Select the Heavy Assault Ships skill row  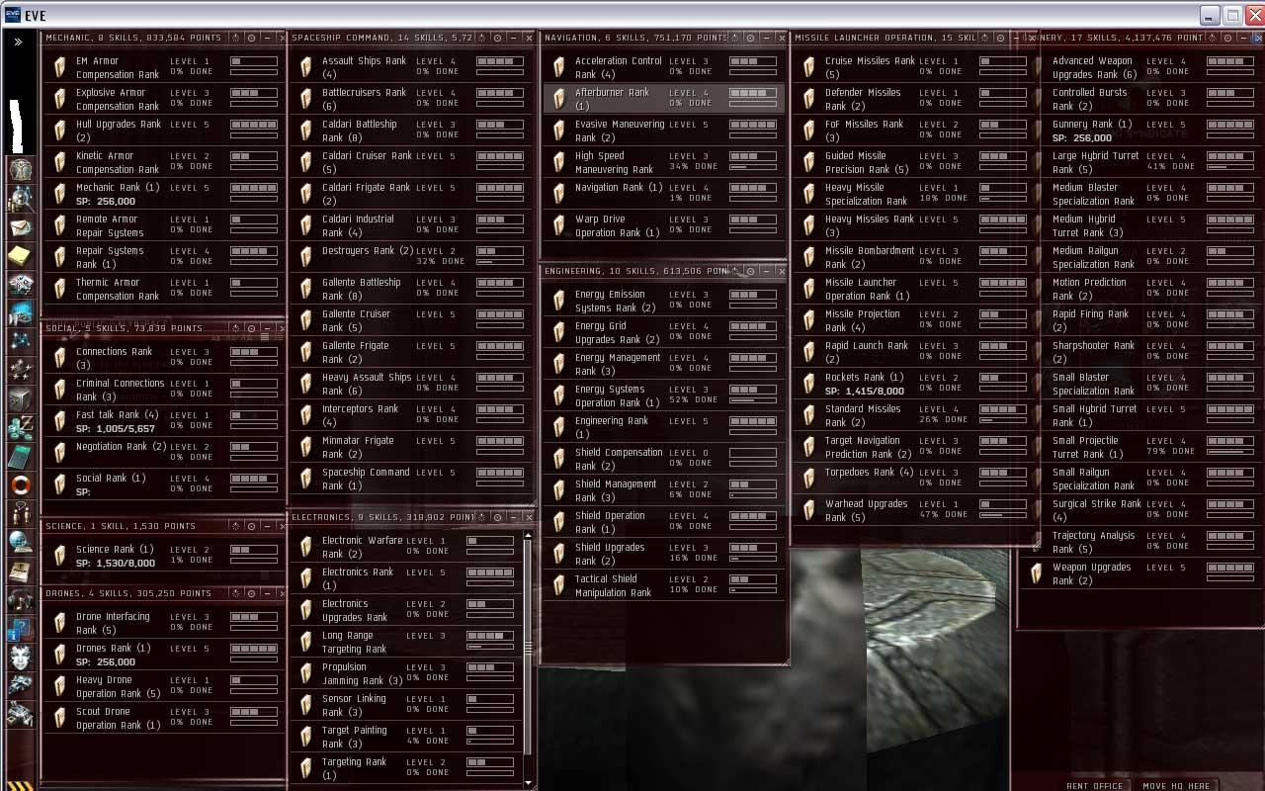pyautogui.click(x=411, y=384)
